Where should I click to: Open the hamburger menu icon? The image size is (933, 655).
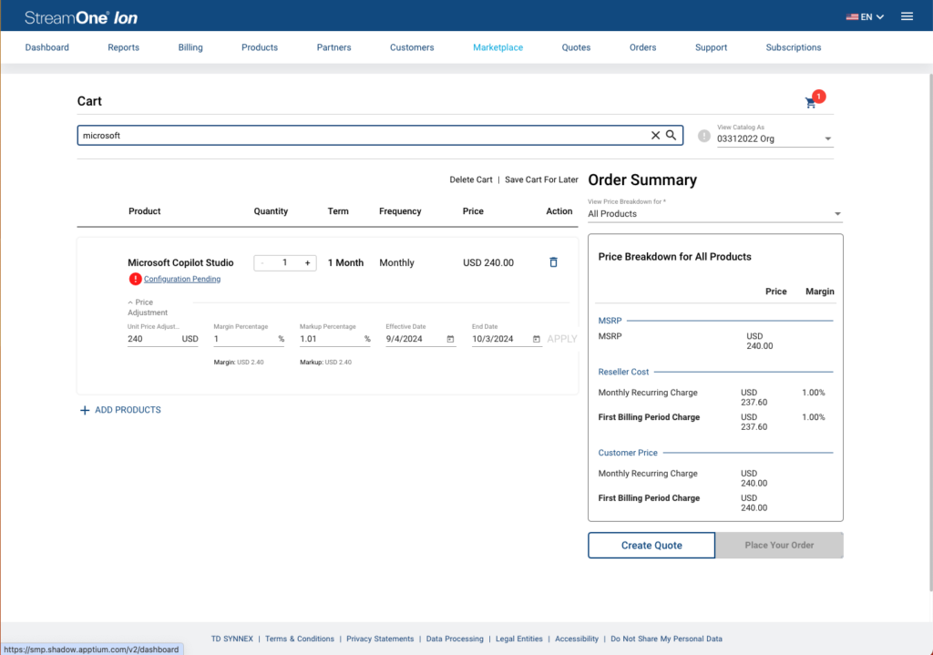tap(907, 16)
